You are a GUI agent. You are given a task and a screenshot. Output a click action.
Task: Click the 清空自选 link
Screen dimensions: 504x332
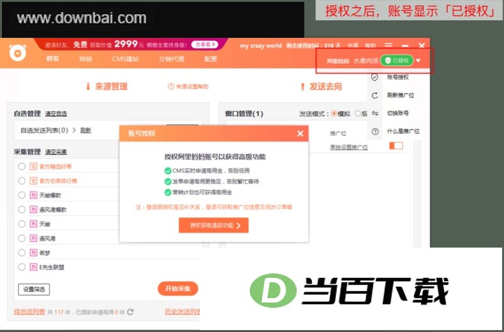click(56, 114)
